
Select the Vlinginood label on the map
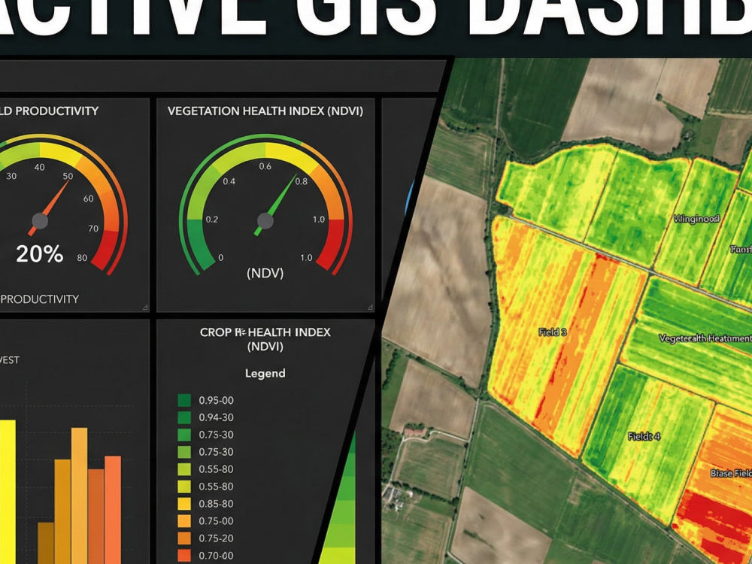696,219
